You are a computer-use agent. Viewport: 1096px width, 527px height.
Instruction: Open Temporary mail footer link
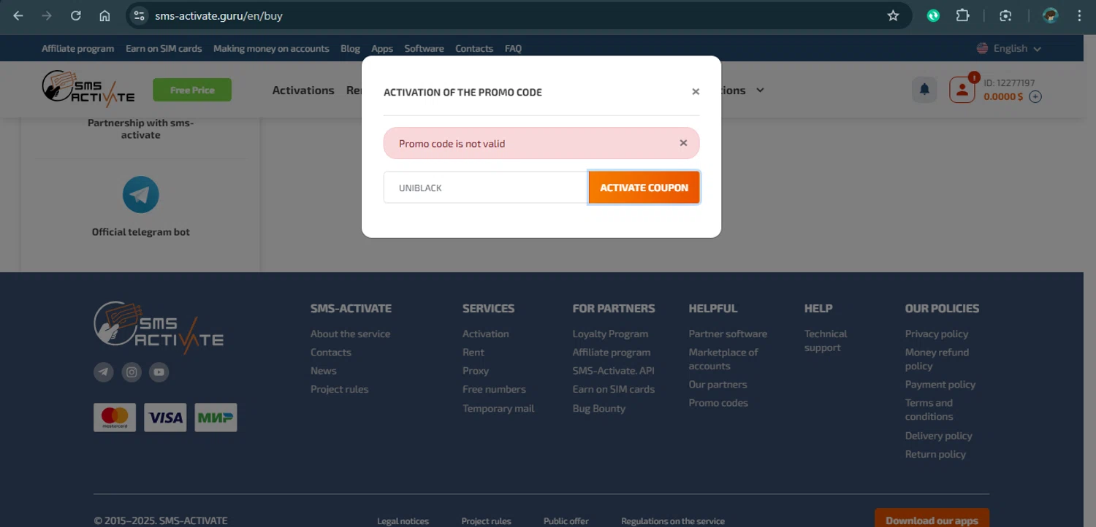(498, 408)
